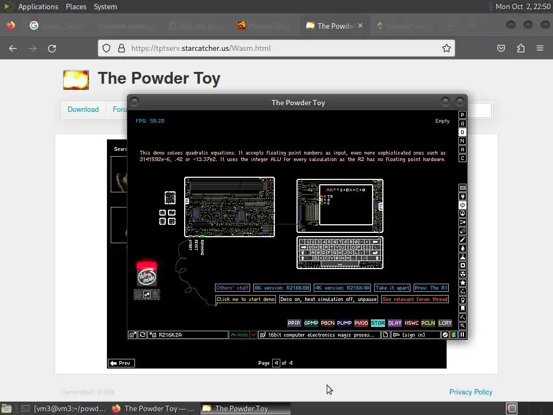The image size is (553, 415).
Task: Pause or resume the simulation
Action: tap(462, 335)
